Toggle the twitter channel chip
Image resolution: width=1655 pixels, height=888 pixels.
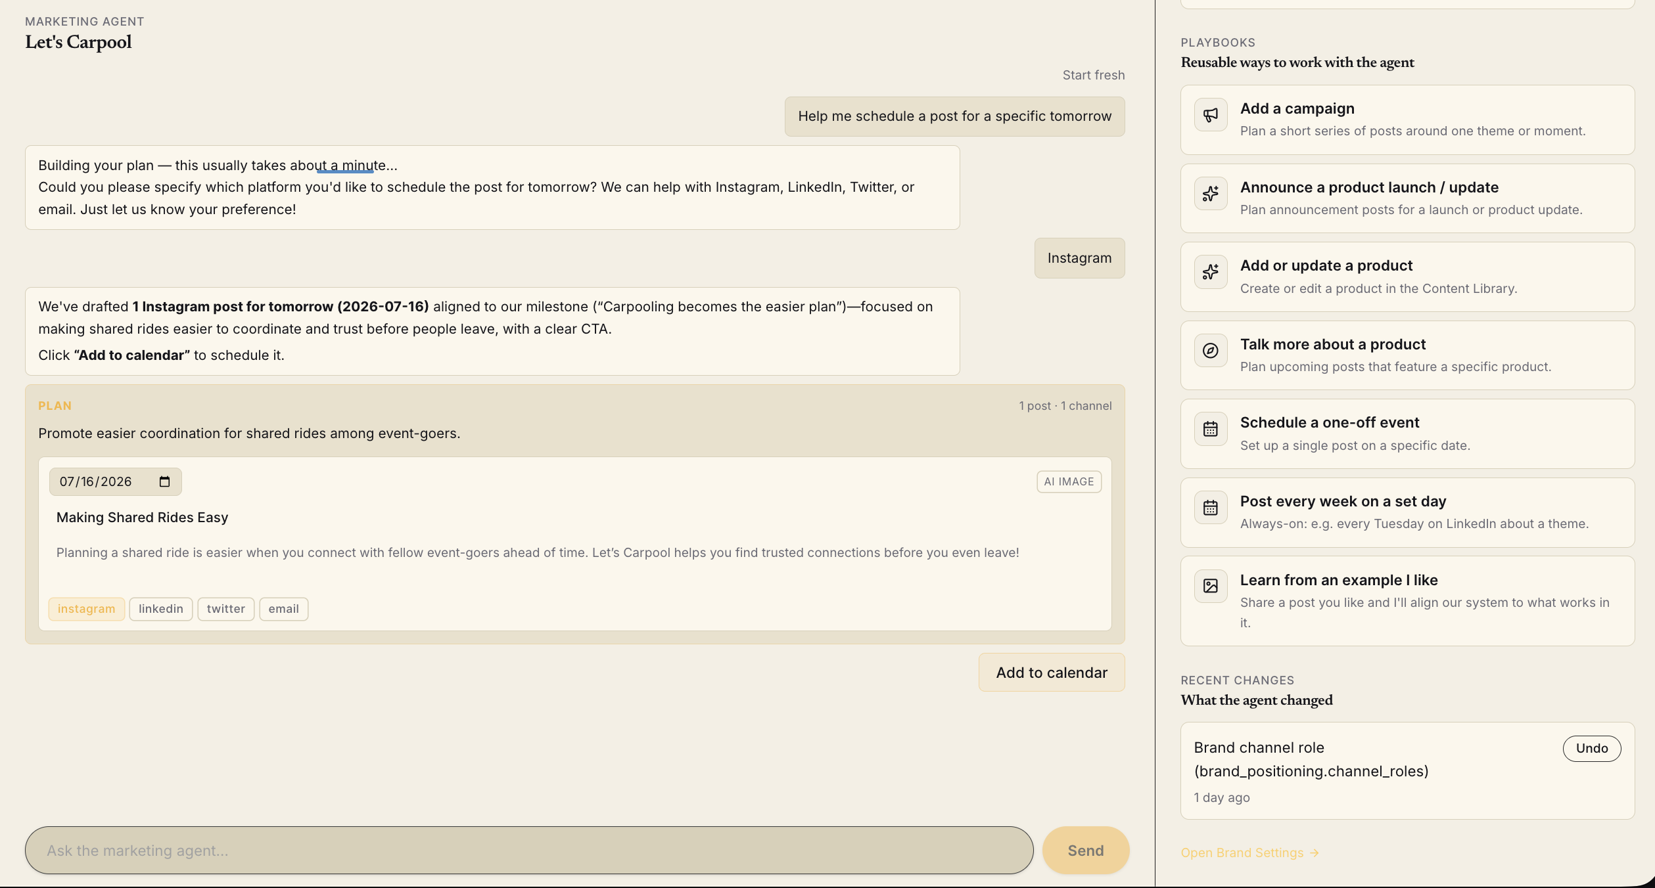coord(225,609)
